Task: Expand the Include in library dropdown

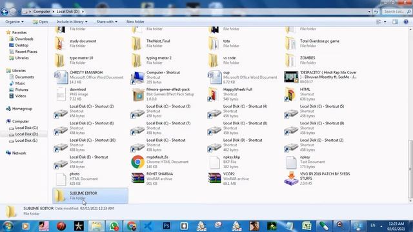Action: click(x=72, y=22)
